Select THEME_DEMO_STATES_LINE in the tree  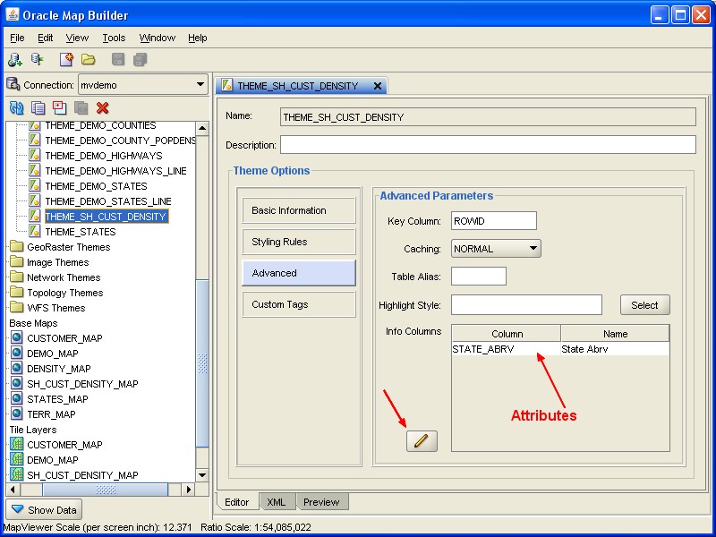click(x=108, y=201)
